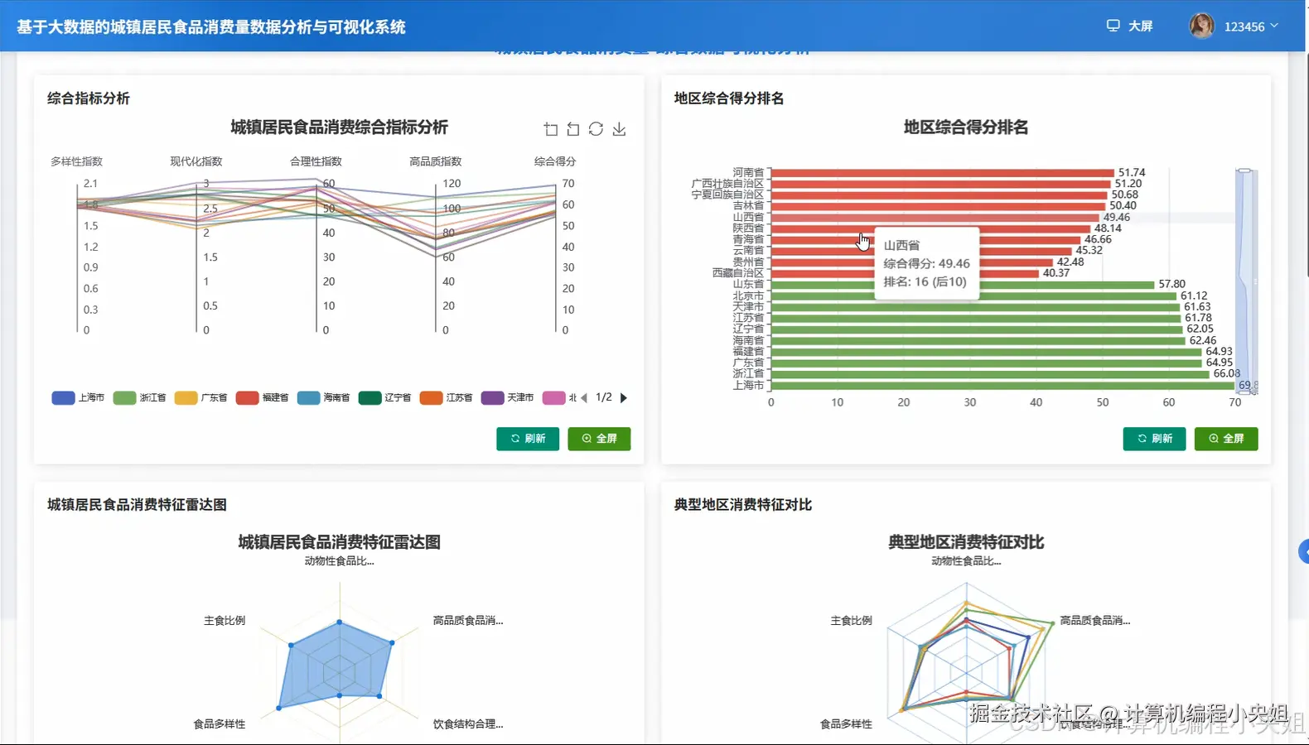1309x745 pixels.
Task: Click the 西藏自治区 bar showing 40.37
Action: coord(905,273)
